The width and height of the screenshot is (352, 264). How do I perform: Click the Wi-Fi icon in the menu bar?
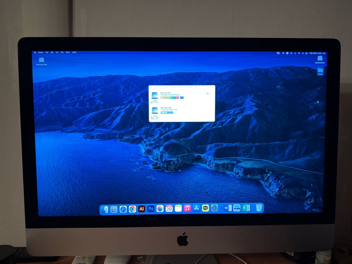point(298,52)
